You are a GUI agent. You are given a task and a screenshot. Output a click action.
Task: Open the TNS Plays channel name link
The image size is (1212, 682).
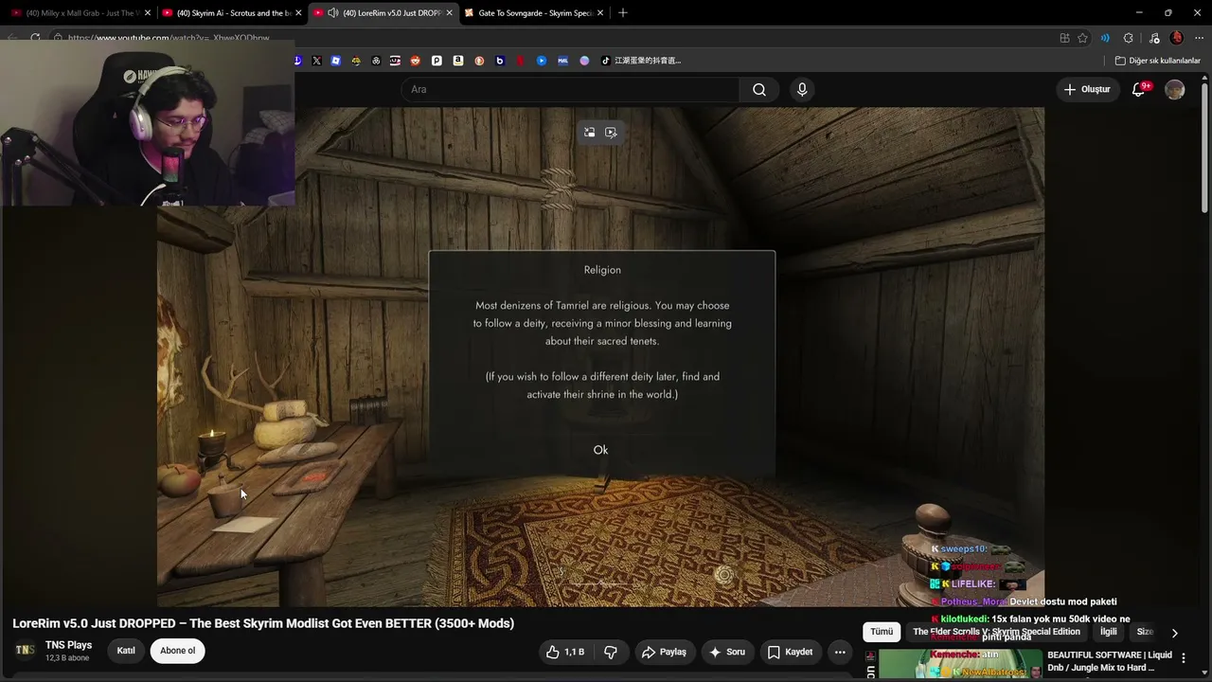68,645
